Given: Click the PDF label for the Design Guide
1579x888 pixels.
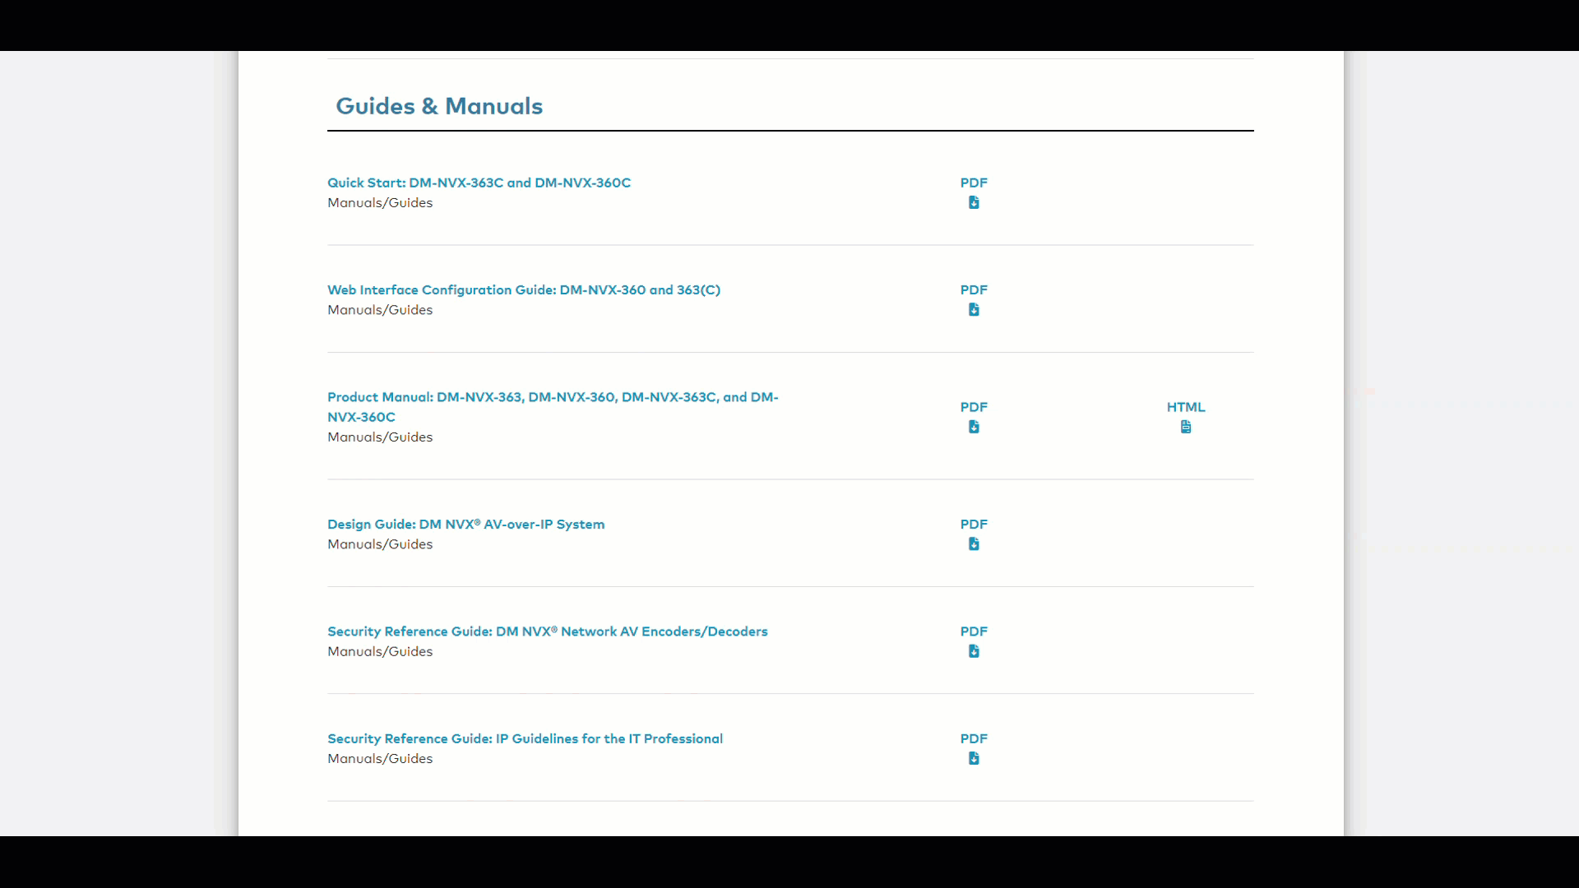Looking at the screenshot, I should coord(973,524).
